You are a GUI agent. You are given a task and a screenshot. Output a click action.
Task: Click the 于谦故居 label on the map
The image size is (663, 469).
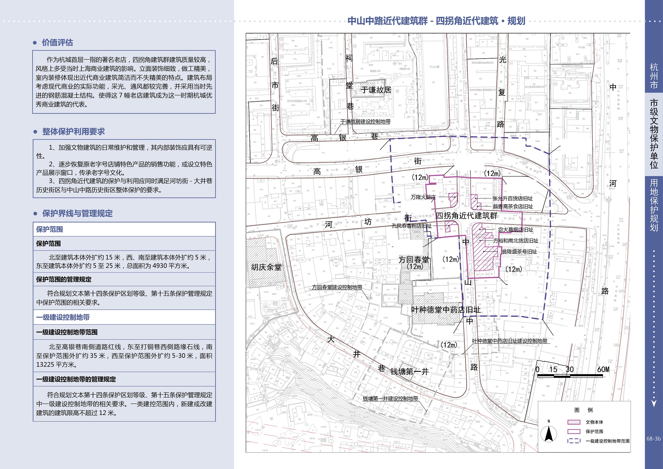(x=376, y=90)
